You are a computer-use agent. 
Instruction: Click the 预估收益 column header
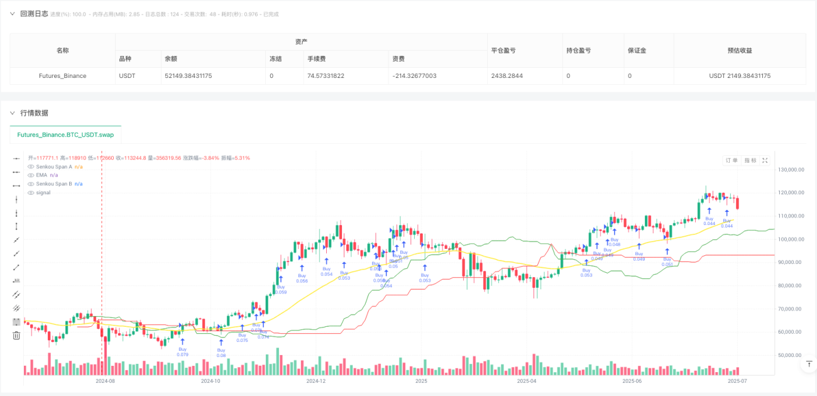(x=739, y=50)
